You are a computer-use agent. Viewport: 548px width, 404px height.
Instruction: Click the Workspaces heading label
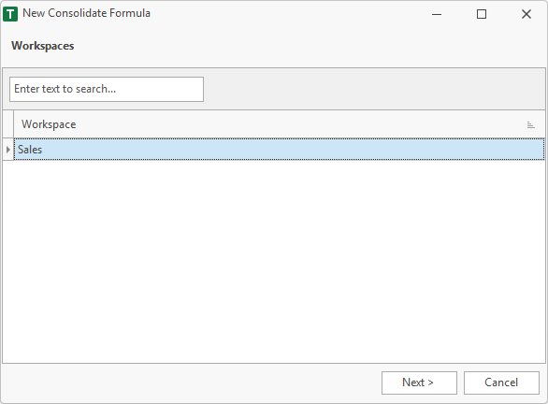coord(43,46)
